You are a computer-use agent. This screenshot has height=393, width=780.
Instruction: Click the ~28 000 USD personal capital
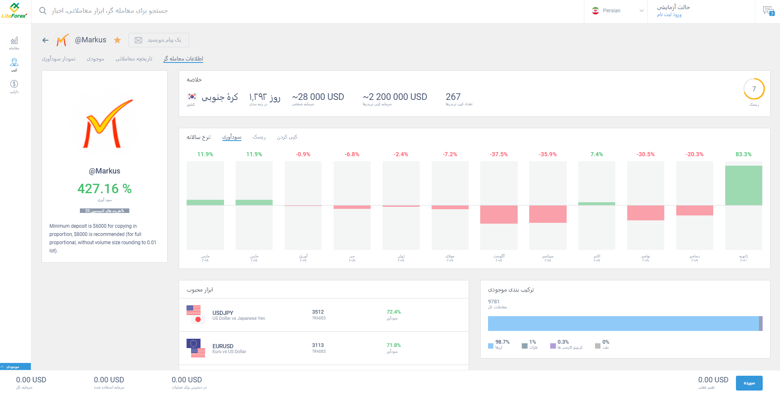pos(318,97)
